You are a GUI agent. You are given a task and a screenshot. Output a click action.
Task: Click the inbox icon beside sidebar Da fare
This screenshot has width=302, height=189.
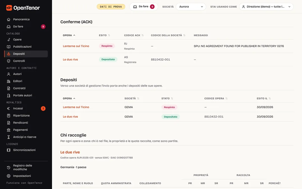(x=8, y=27)
